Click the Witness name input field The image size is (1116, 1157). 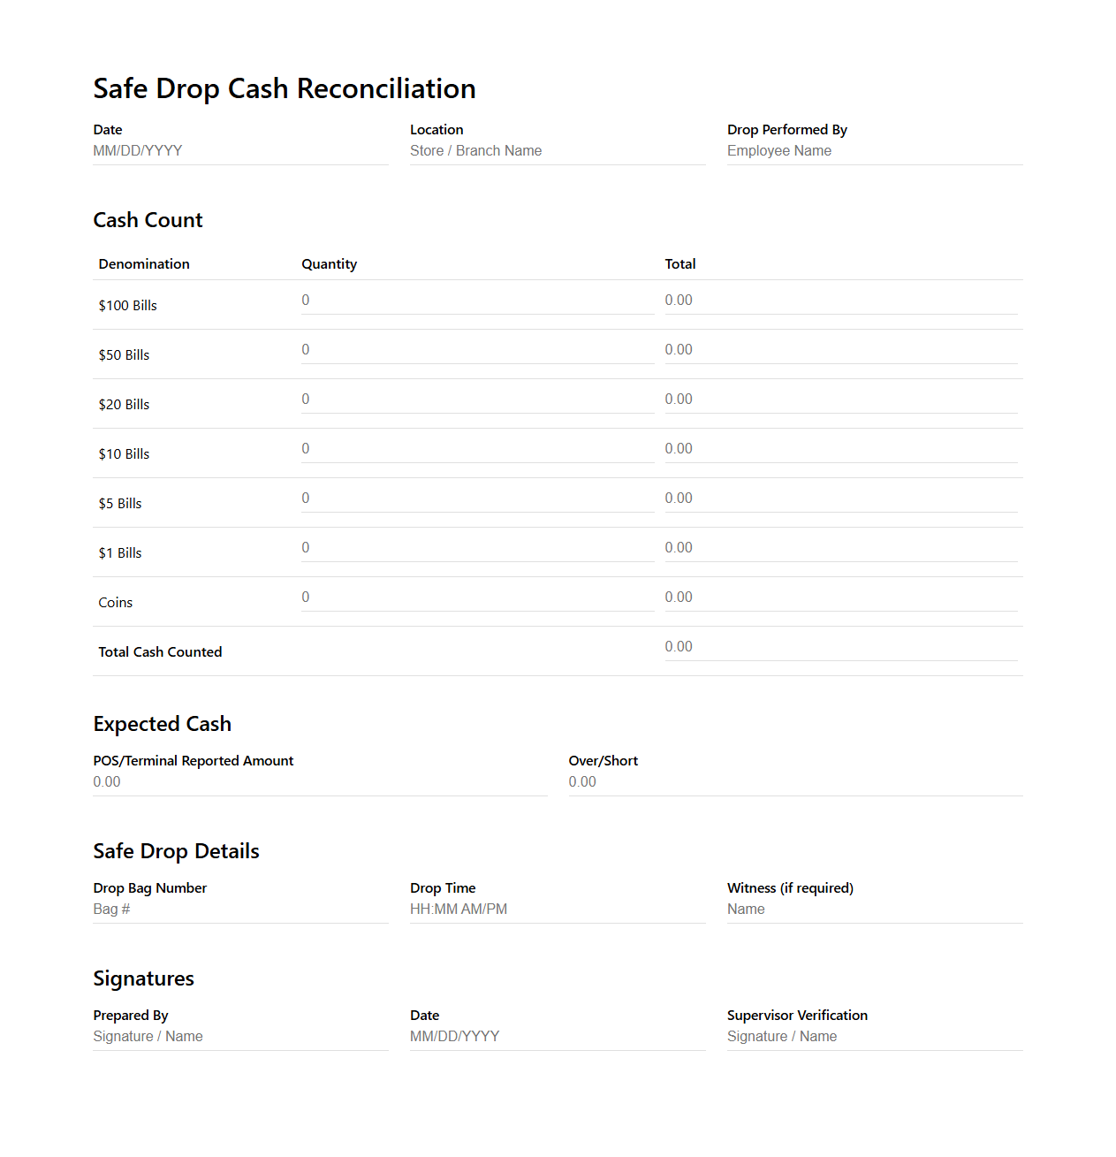873,909
